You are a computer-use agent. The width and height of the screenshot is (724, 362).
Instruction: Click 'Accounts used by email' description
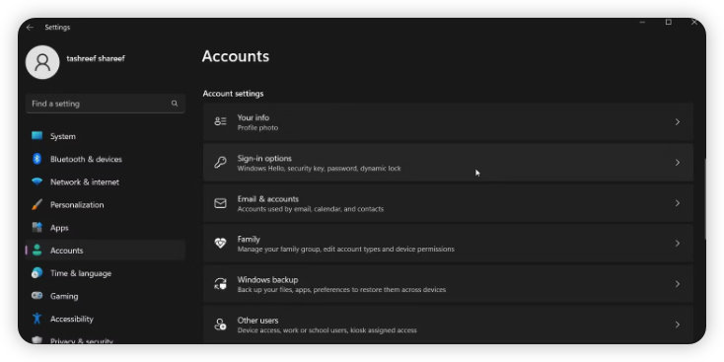pyautogui.click(x=311, y=209)
